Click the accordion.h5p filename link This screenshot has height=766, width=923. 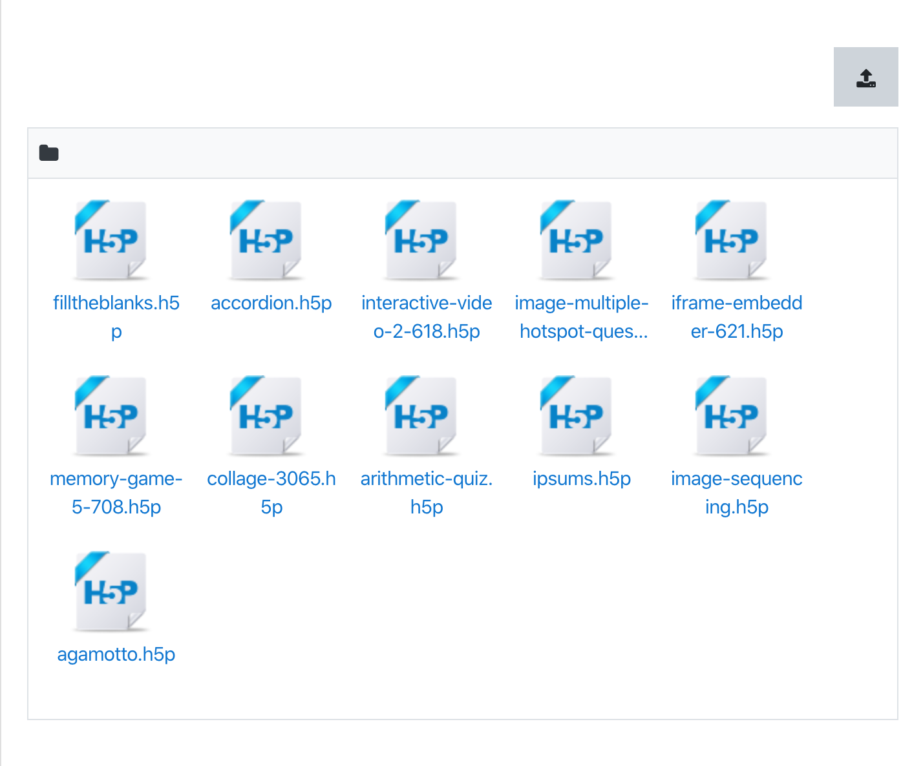271,303
